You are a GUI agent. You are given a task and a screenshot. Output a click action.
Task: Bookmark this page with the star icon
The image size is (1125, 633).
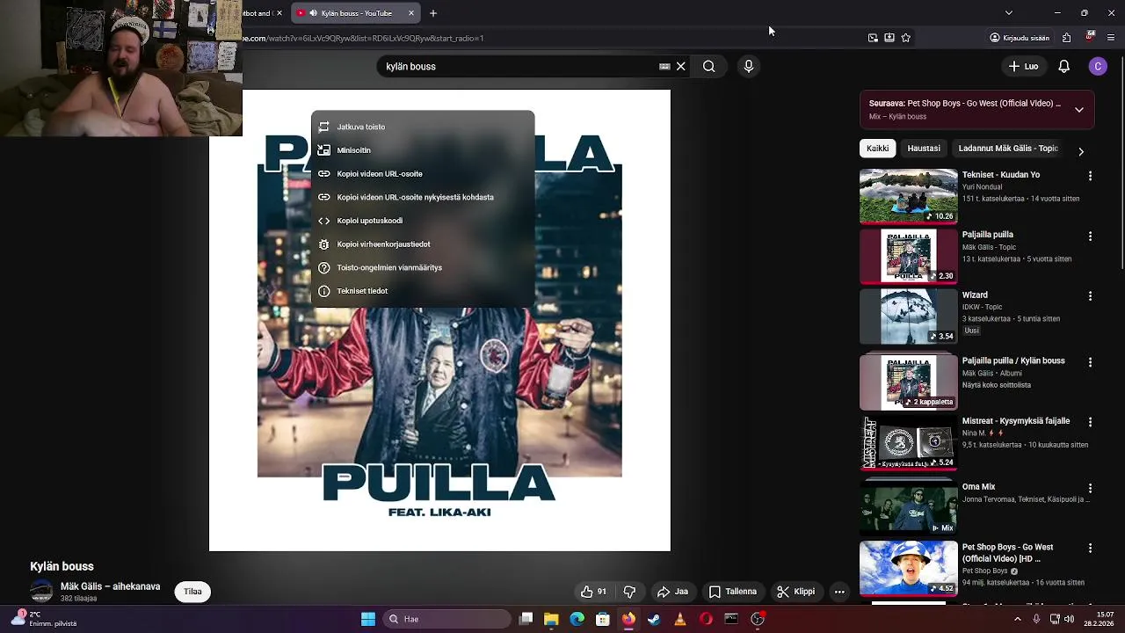(x=905, y=38)
